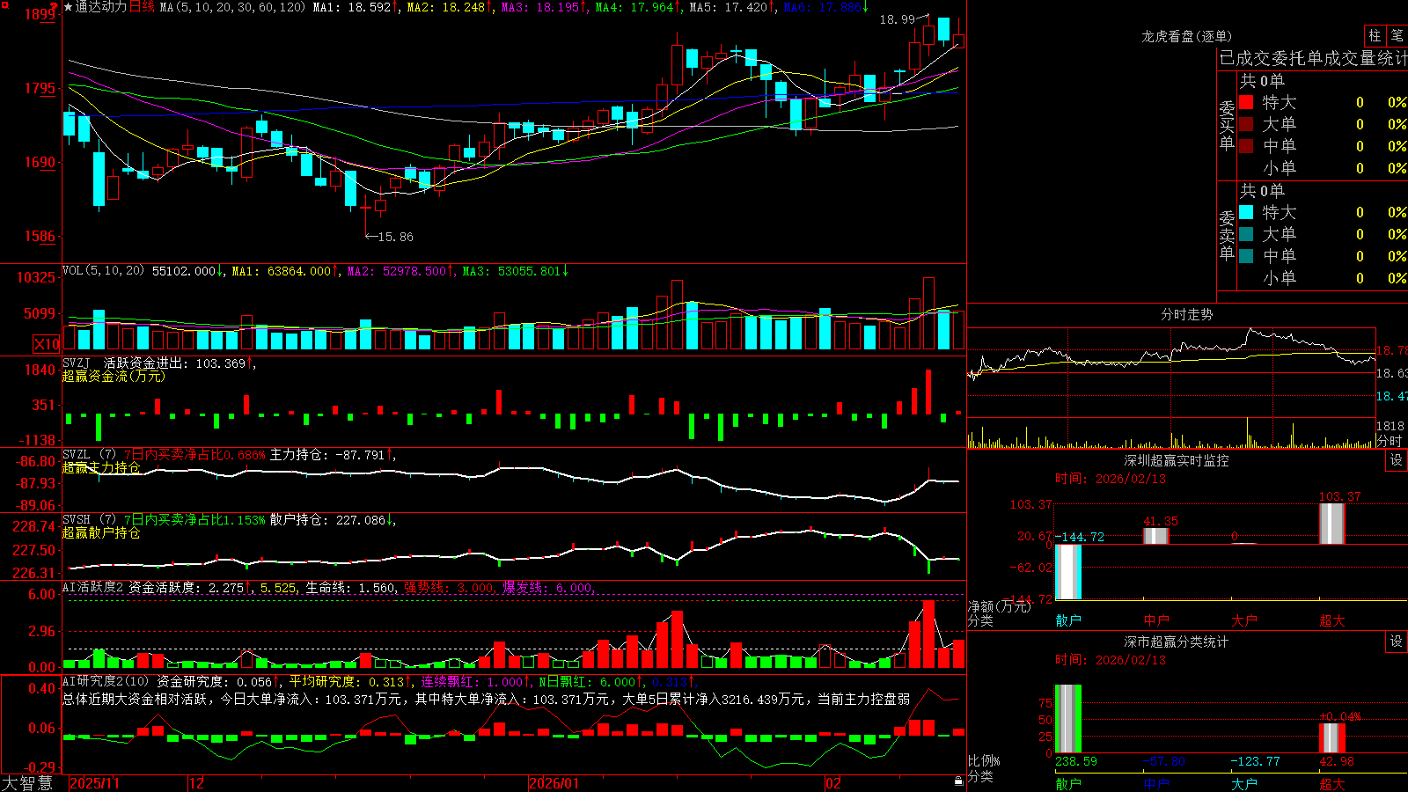Viewport: 1408px width, 792px height.
Task: Toggle the 柱 bar display mode
Action: click(x=1375, y=36)
